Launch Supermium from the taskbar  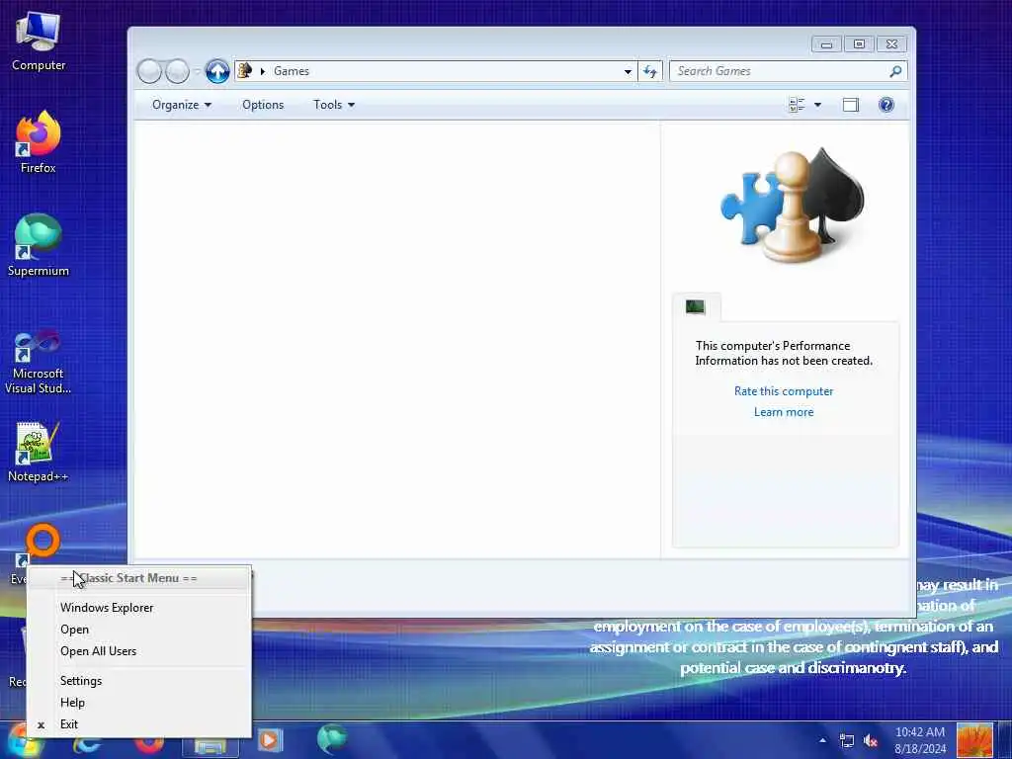332,739
